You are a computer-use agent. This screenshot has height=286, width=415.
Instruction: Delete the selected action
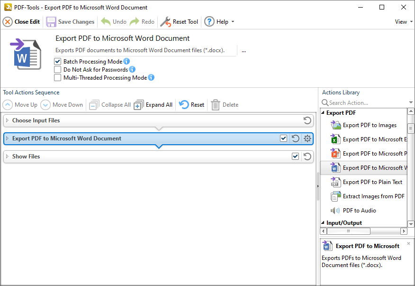pyautogui.click(x=225, y=105)
